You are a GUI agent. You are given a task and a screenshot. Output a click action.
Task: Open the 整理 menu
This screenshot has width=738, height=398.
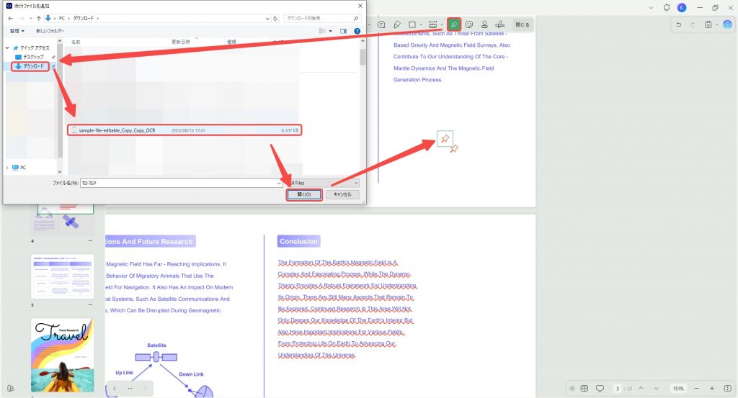pyautogui.click(x=17, y=31)
